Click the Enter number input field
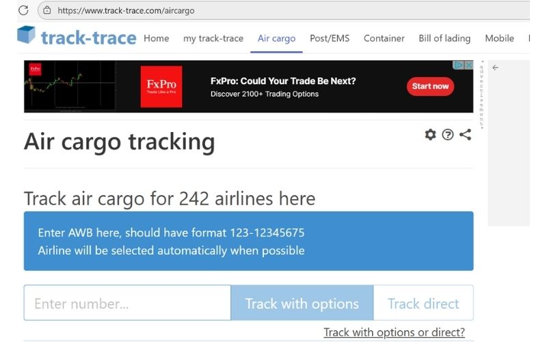The width and height of the screenshot is (547, 342). point(127,303)
